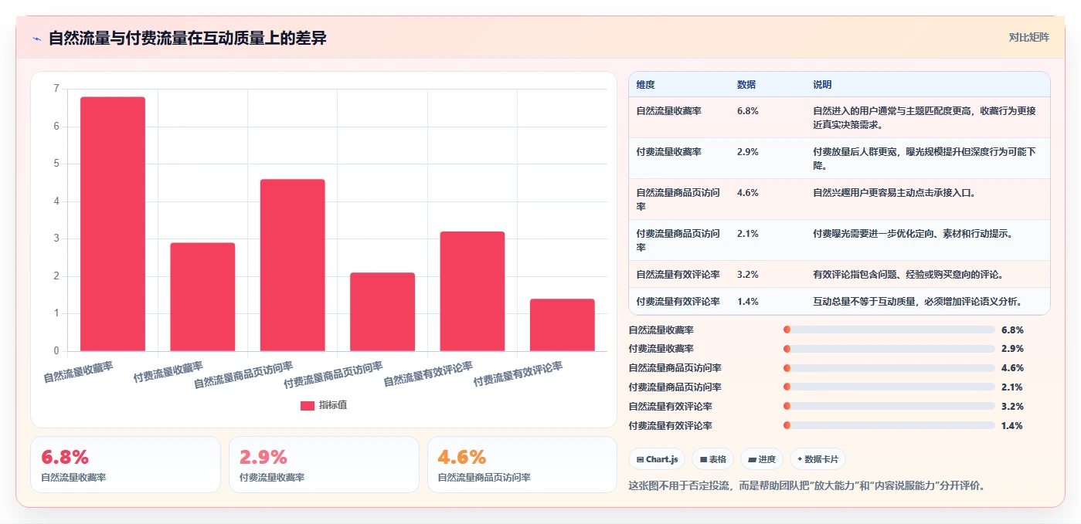Click the red 6.8% stat card
The image size is (1081, 524).
(x=126, y=465)
